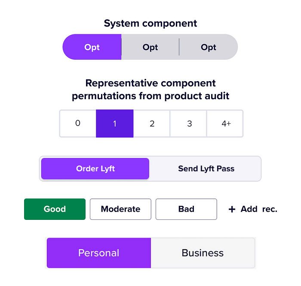This screenshot has height=286, width=301.
Task: Mark rating as Good
Action: pos(55,209)
